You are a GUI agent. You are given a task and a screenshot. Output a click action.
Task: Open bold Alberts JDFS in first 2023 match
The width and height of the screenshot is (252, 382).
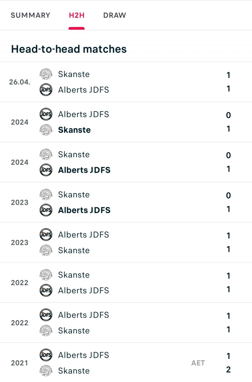[x=84, y=210]
